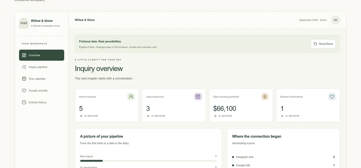Image resolution: width=361 pixels, height=168 pixels.
Task: Click trend arrow under Booked celebrations
Action: coord(282,116)
